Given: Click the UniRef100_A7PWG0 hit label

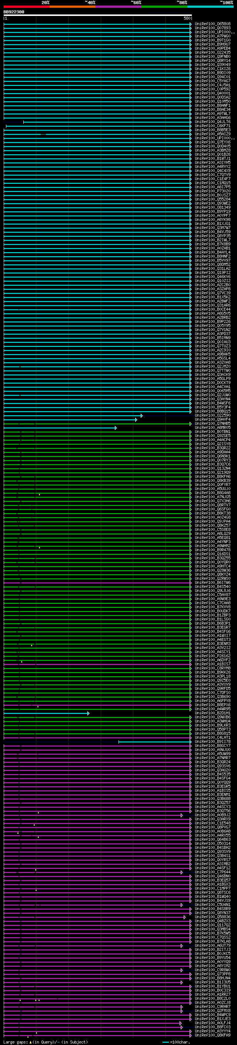Looking at the screenshot, I should [x=213, y=36].
